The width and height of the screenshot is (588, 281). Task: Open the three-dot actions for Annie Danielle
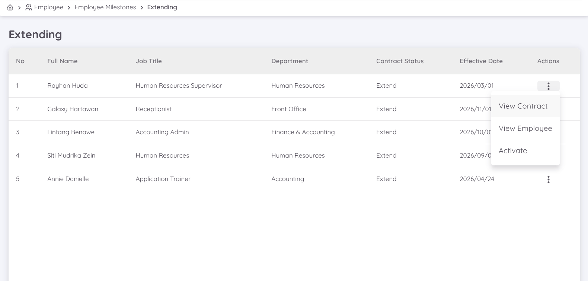[x=548, y=180]
